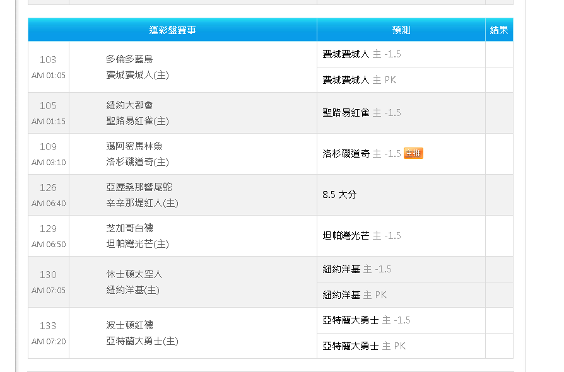Select 亞特蘭大勇士 主 -1.5 prediction
Screen dimensions: 564x372
(x=366, y=320)
